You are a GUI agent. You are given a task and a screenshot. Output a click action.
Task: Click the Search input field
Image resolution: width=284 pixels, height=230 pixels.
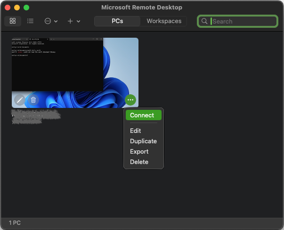[237, 21]
